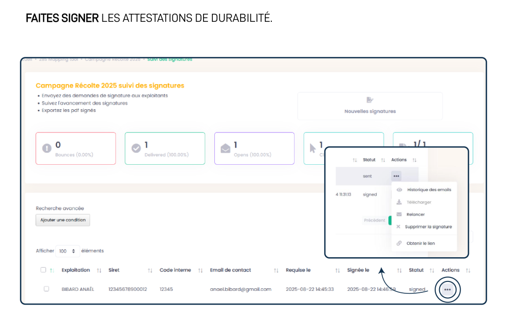Sort by the Requise le column
Viewport: 507px width, 321px height.
(x=338, y=271)
